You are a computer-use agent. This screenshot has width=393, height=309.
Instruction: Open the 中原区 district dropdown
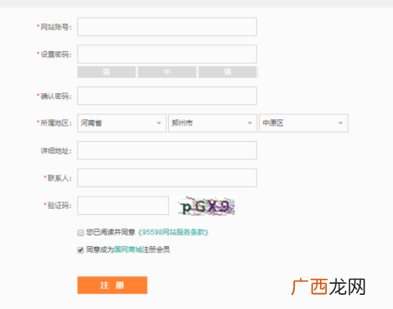click(x=303, y=123)
